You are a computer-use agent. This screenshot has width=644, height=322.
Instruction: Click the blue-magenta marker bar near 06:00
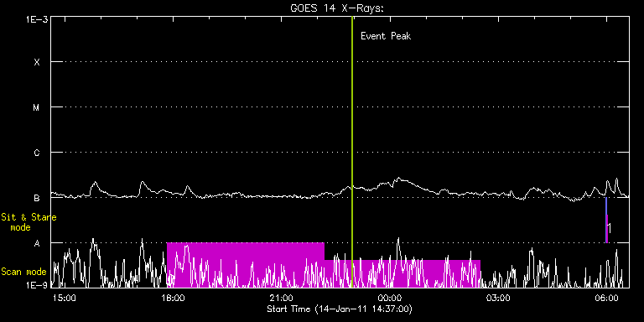pyautogui.click(x=606, y=221)
